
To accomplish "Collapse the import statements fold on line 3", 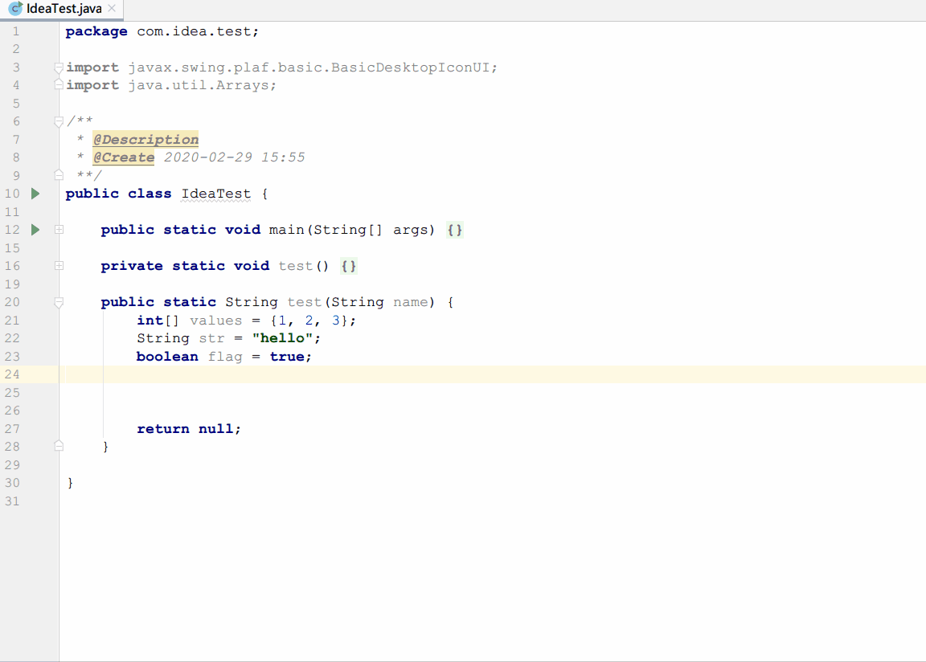I will coord(59,67).
